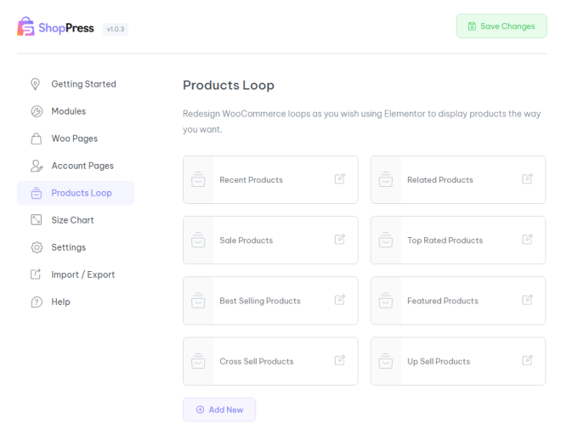Edit Best Selling Products via pencil icon

[340, 299]
